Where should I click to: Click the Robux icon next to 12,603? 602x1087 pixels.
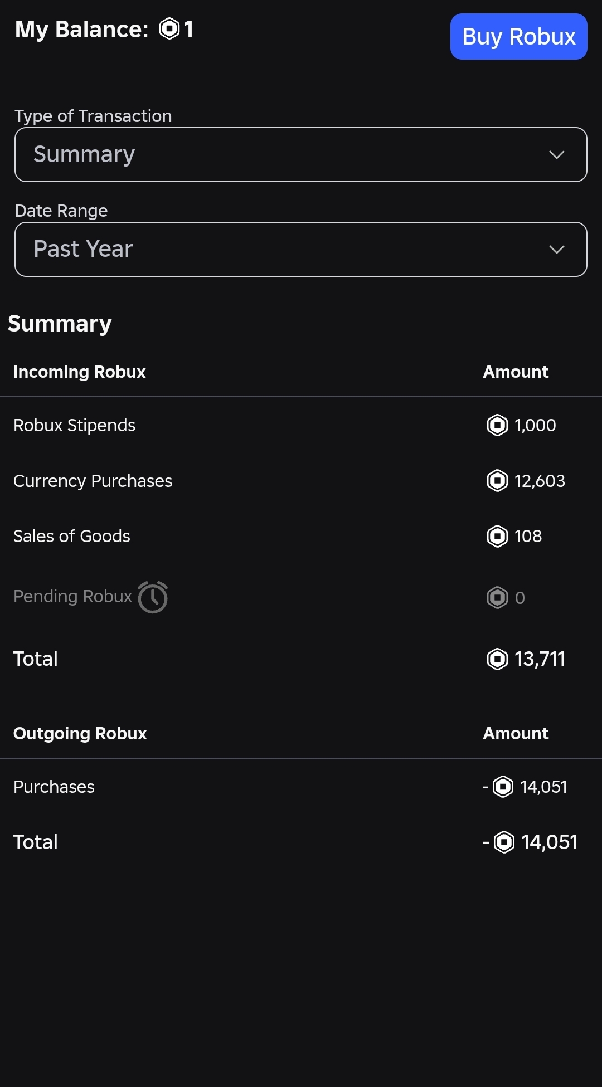pyautogui.click(x=497, y=481)
